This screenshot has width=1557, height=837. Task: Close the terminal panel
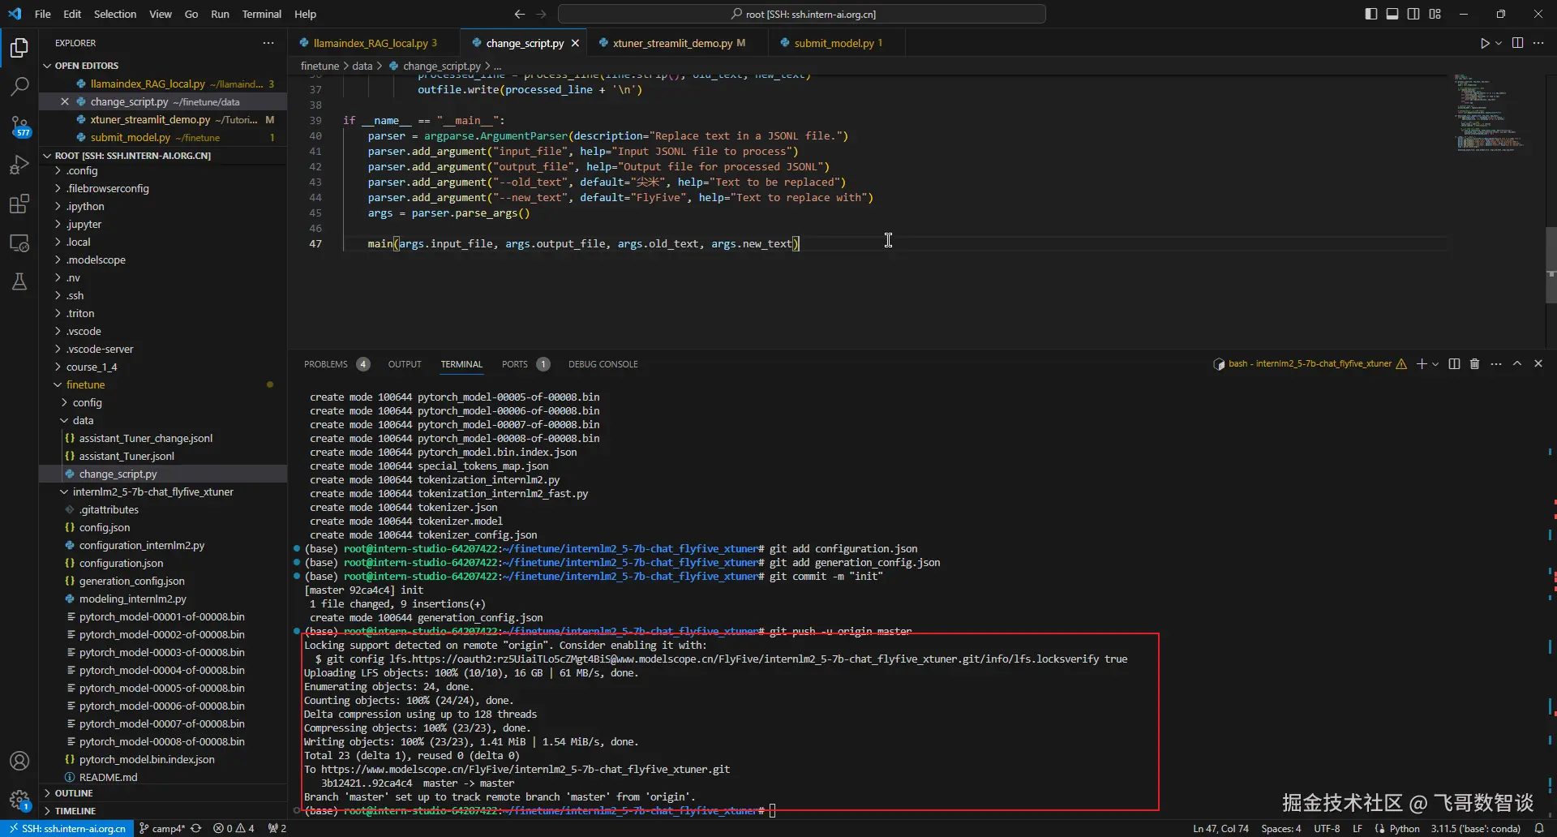click(1538, 364)
